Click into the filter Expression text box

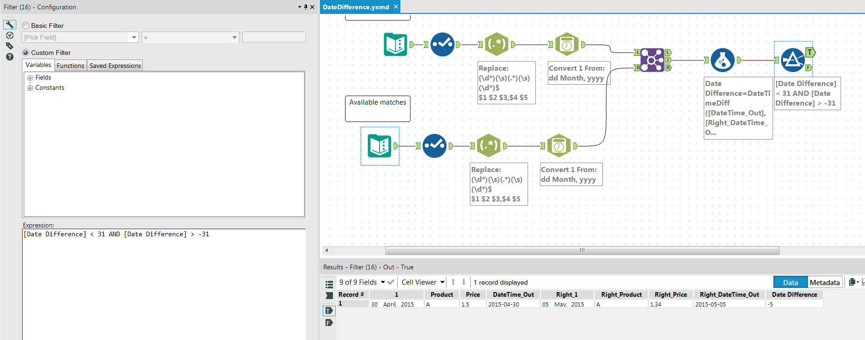coord(164,284)
